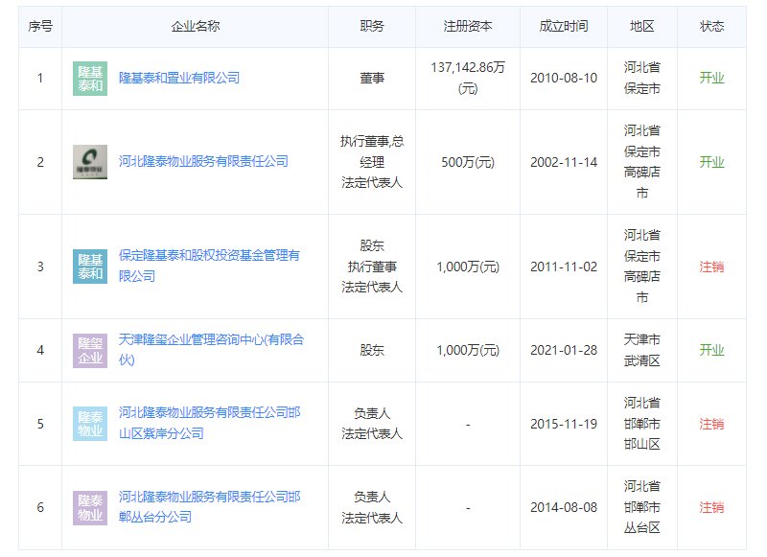767x557 pixels.
Task: Click the 成立时间 column header
Action: [x=564, y=27]
